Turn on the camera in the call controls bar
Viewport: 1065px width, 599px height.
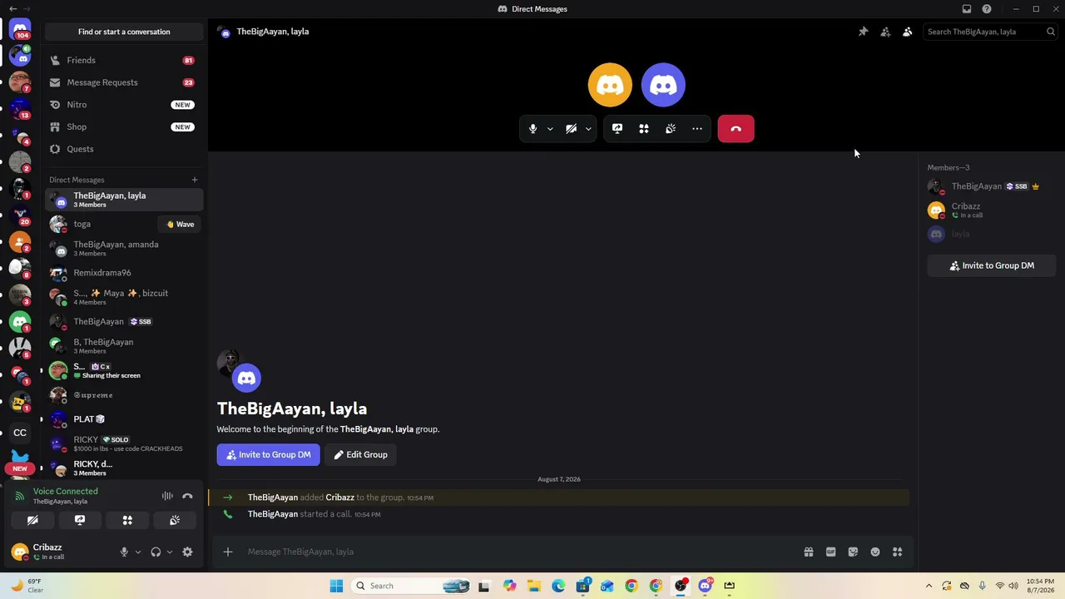pyautogui.click(x=571, y=129)
